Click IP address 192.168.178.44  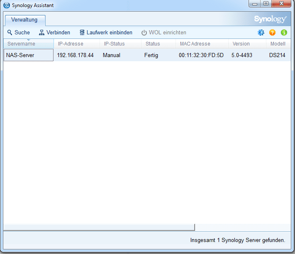75,55
